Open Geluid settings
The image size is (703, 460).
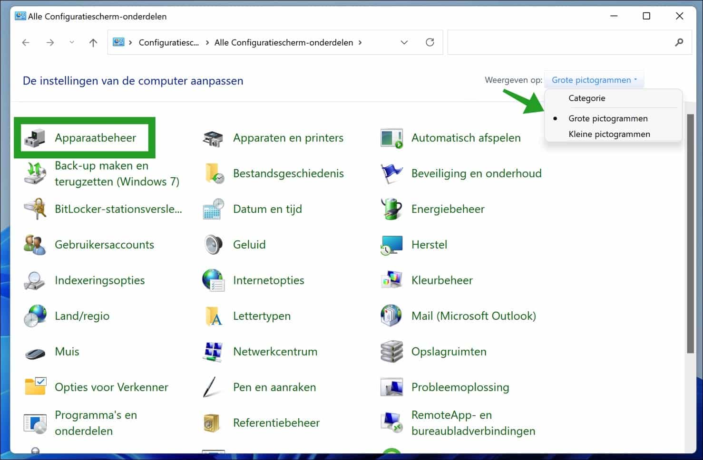pos(249,244)
